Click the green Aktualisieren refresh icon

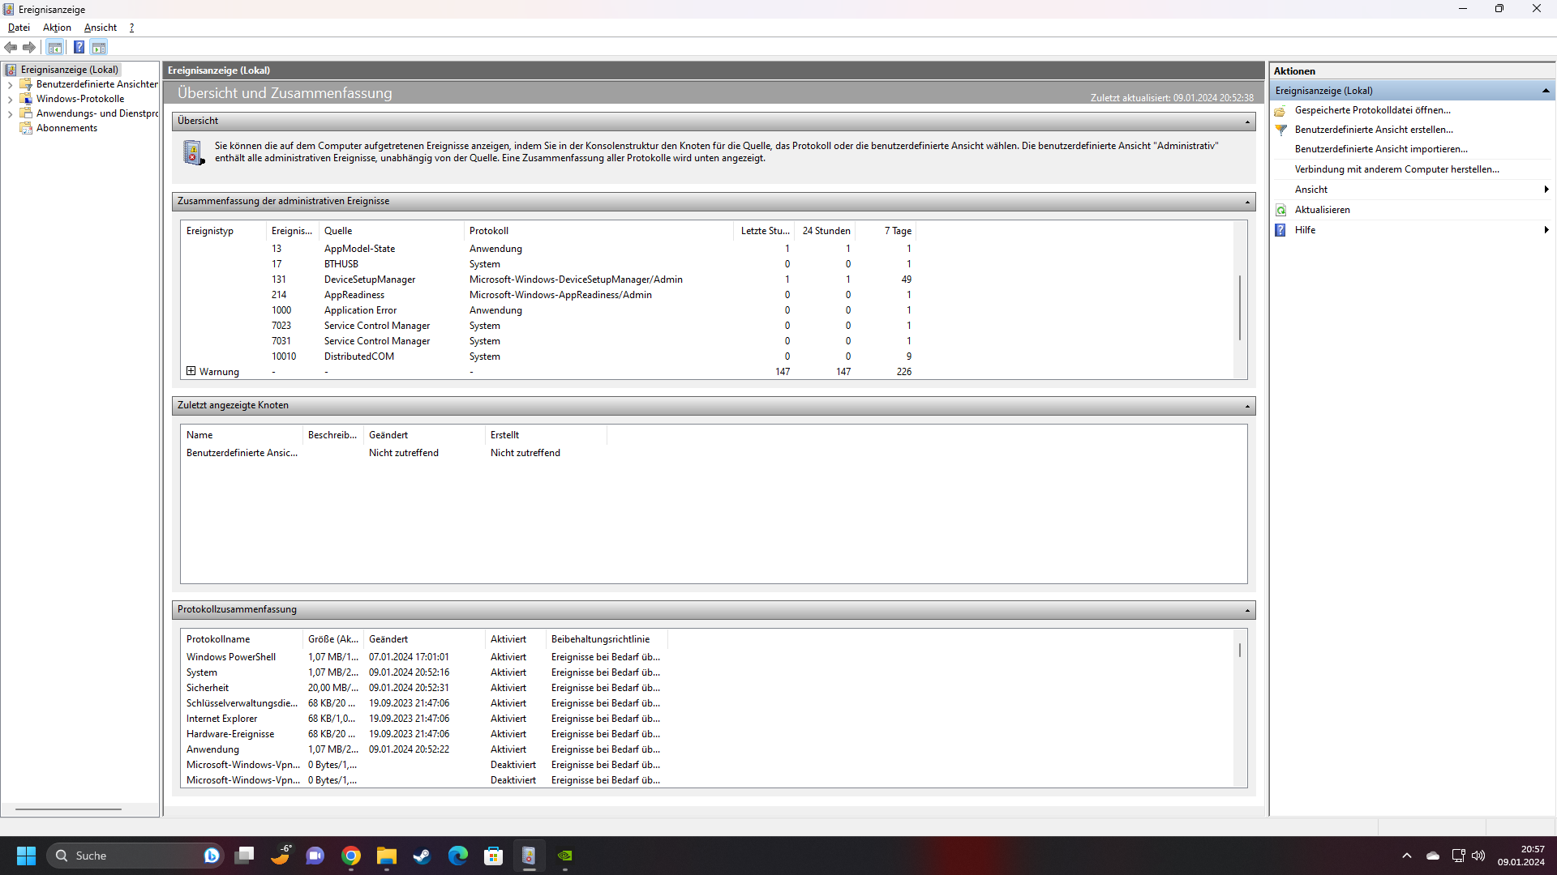[x=1281, y=210]
